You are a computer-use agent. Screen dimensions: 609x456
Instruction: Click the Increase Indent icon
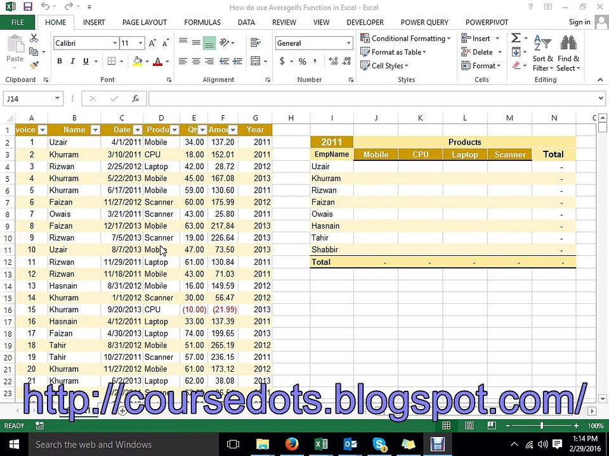pos(237,61)
